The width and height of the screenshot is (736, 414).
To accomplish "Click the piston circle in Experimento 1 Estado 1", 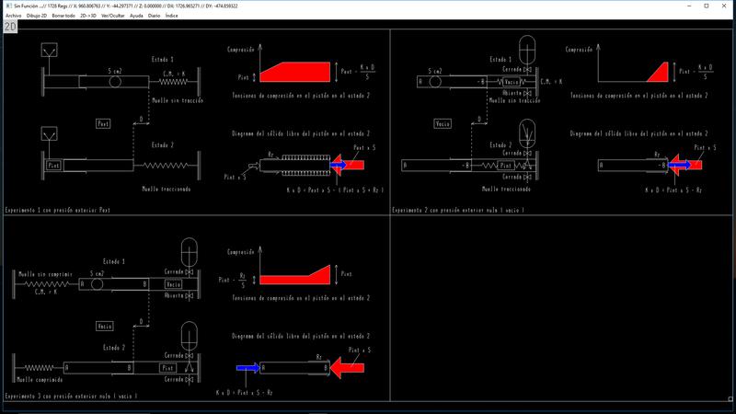I will pyautogui.click(x=115, y=81).
